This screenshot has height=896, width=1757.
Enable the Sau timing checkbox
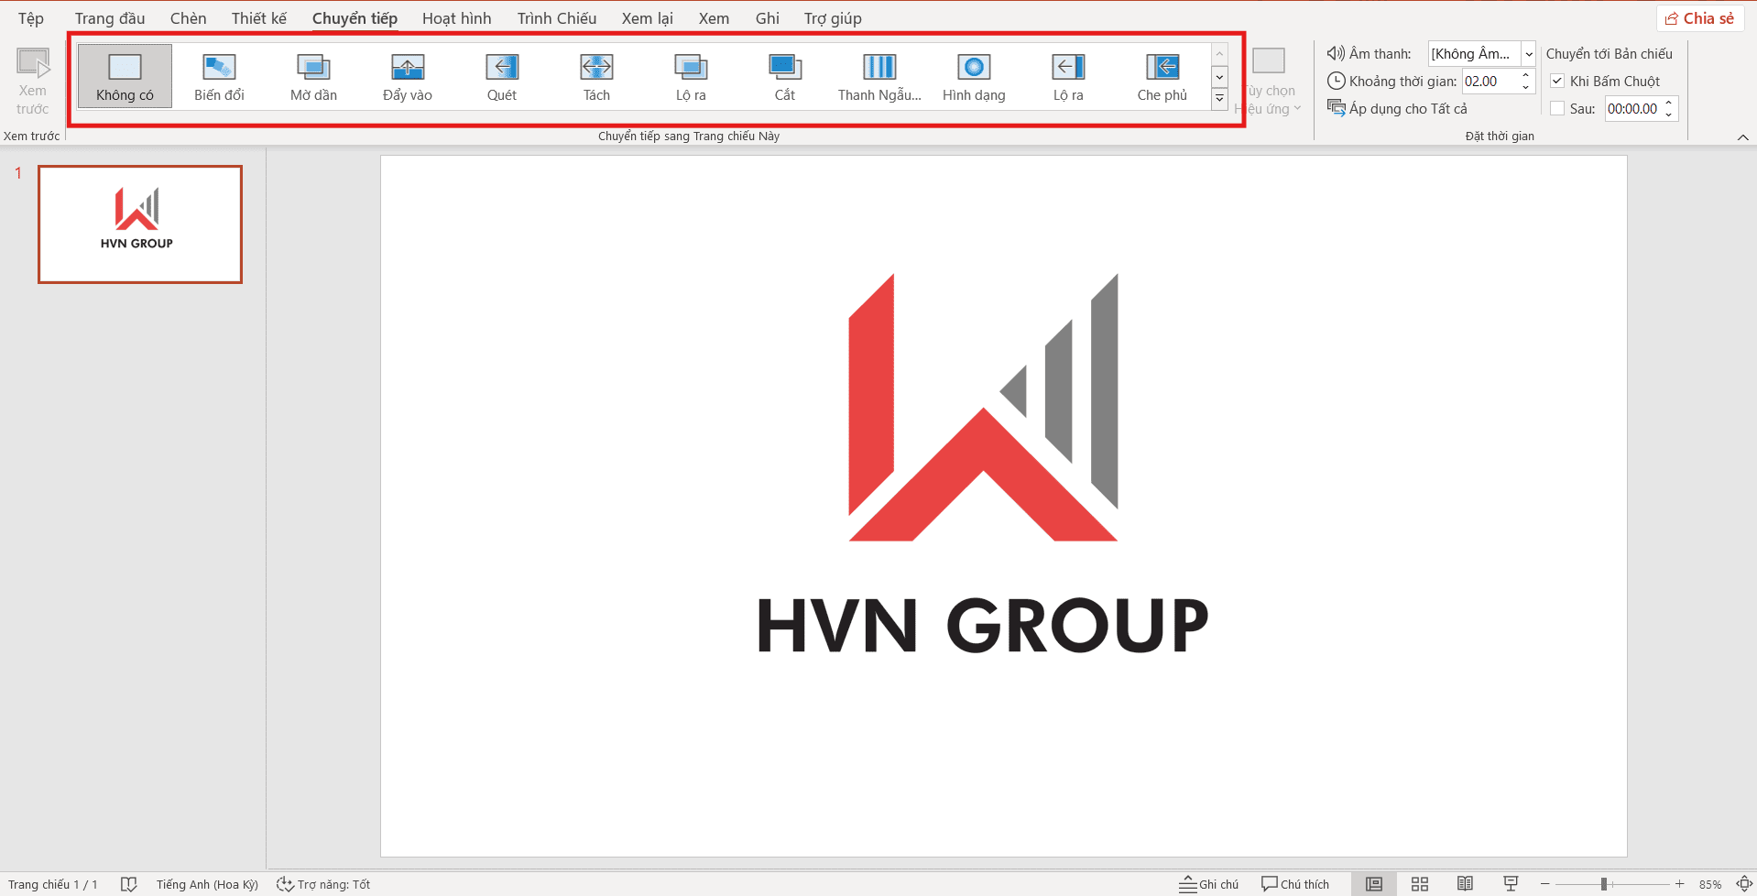click(1557, 109)
